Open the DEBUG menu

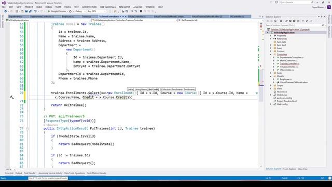pyautogui.click(x=48, y=7)
